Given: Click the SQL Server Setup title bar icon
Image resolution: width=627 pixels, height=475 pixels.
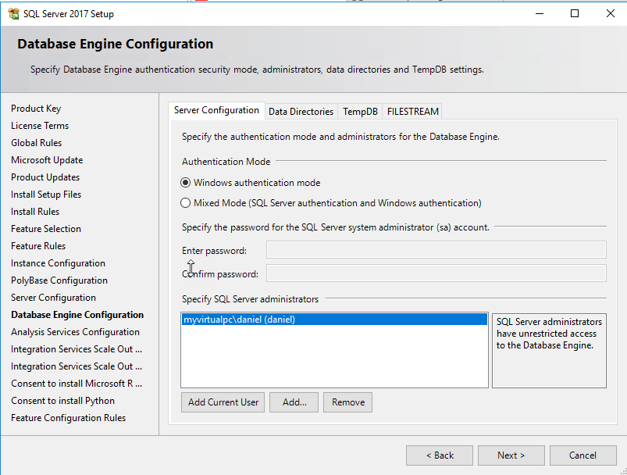Looking at the screenshot, I should (x=13, y=13).
